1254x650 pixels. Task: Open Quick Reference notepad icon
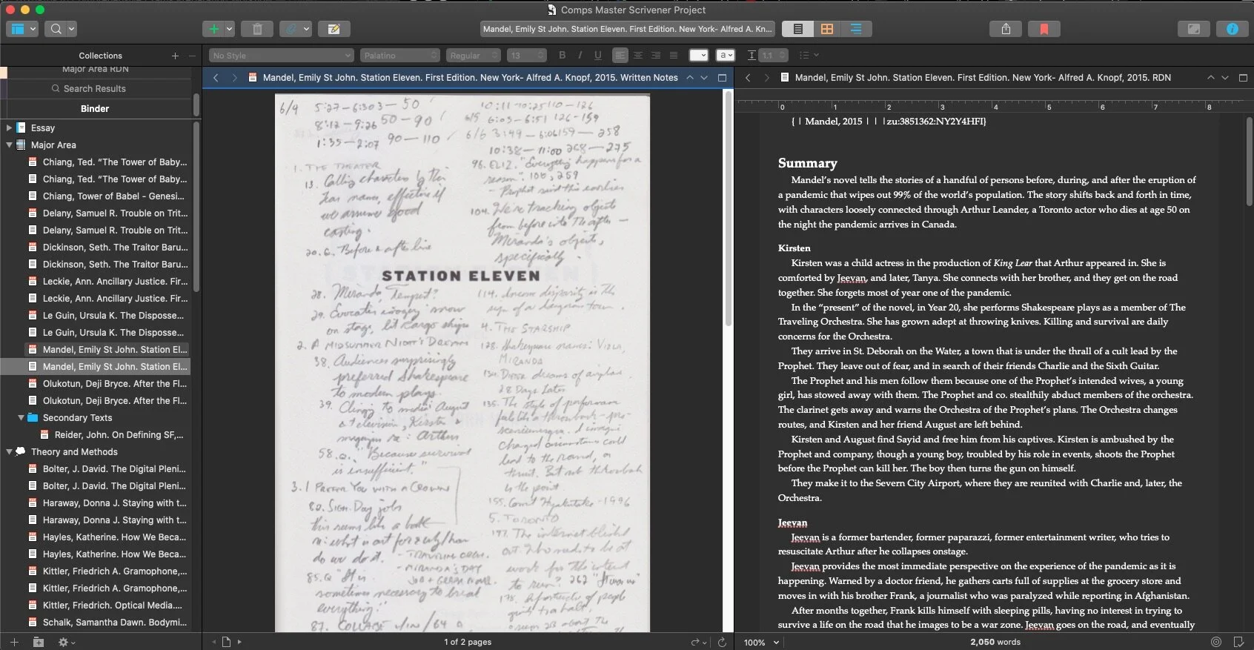[334, 29]
